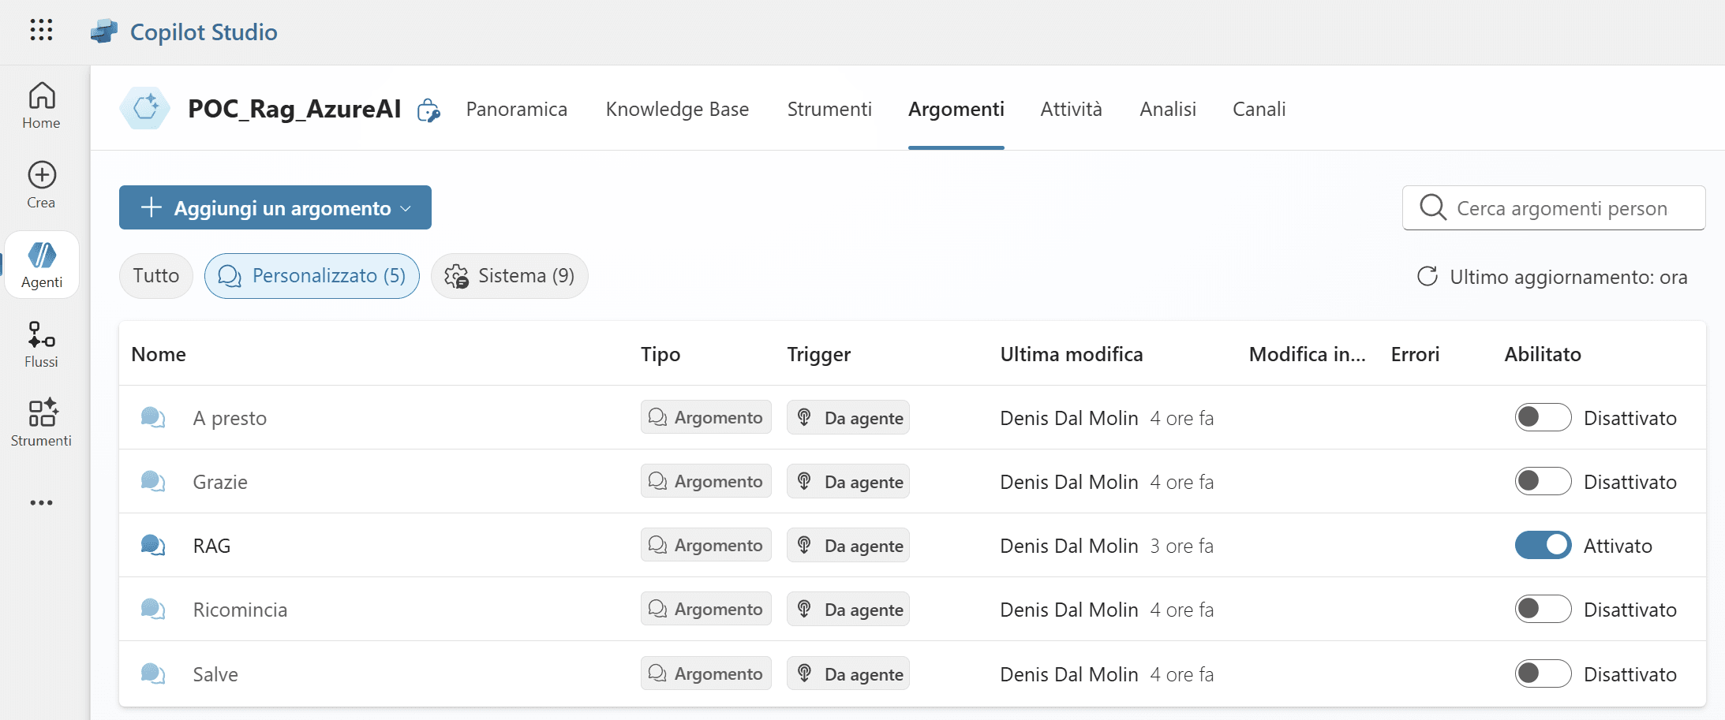Click the Attivato status label

[1618, 546]
